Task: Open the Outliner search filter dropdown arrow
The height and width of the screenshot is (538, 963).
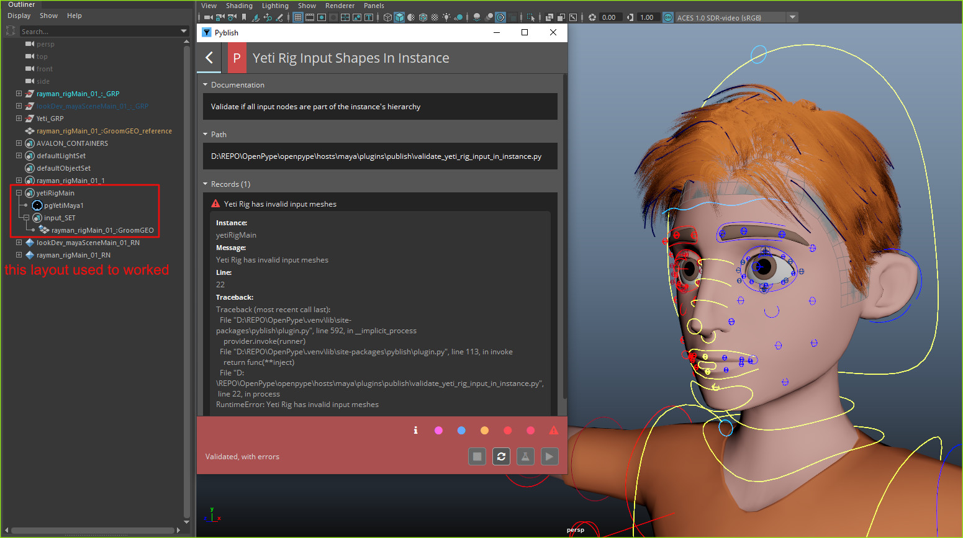Action: pos(184,31)
